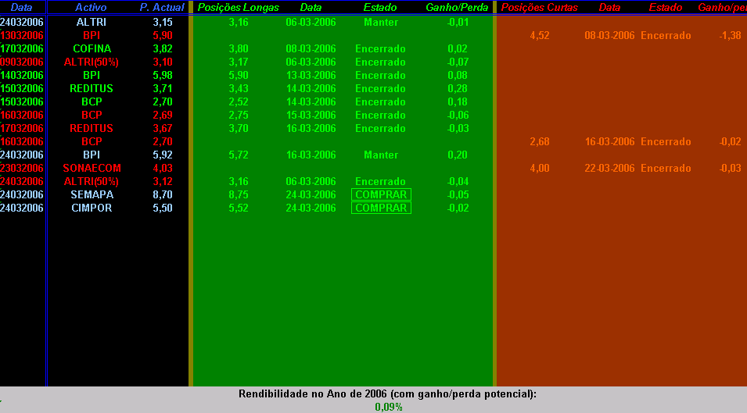Screen dimensions: 747x413
Task: Select the current price 3,82 for COFINA
Action: coord(163,48)
